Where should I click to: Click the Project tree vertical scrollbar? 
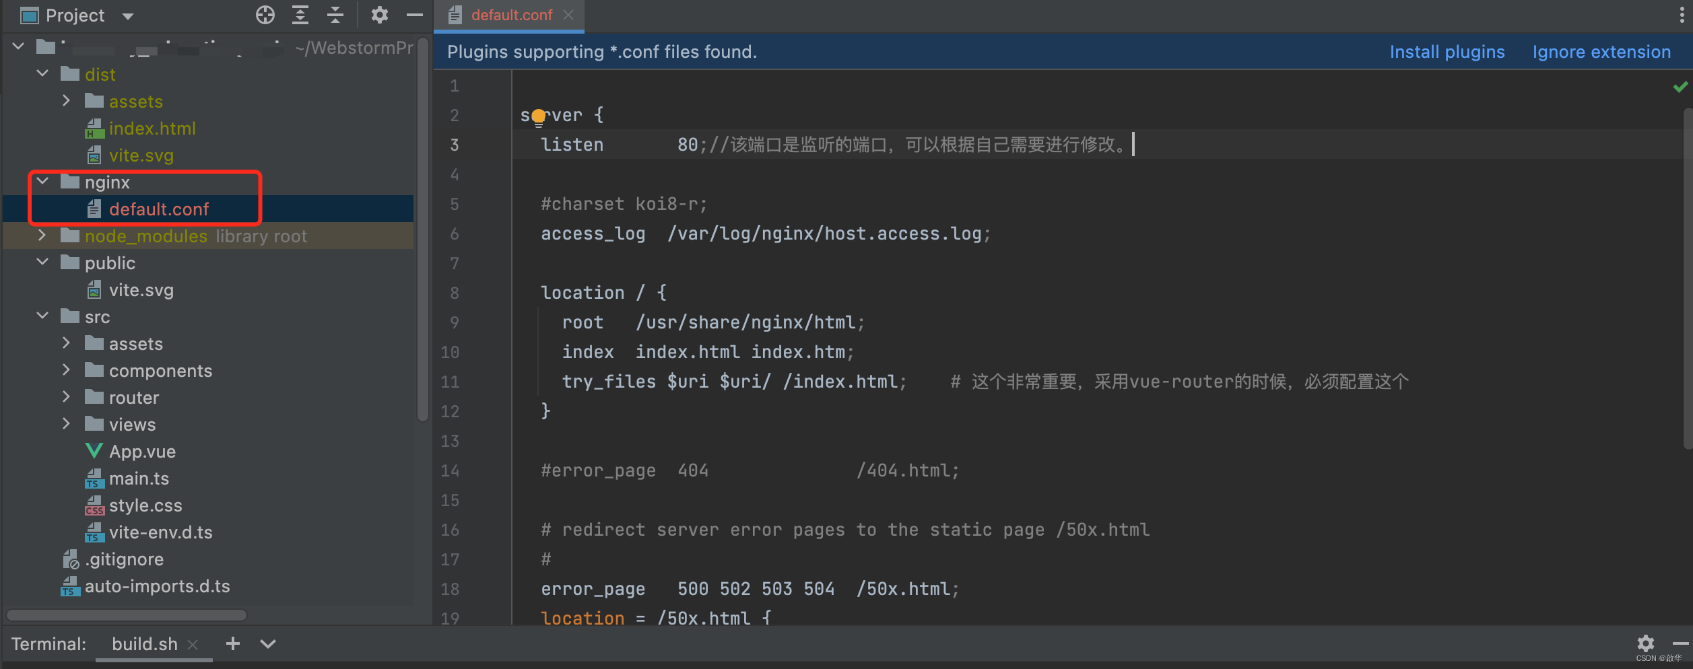coord(422,229)
